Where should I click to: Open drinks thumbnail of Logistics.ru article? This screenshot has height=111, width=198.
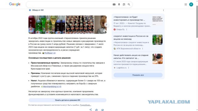(x=157, y=59)
